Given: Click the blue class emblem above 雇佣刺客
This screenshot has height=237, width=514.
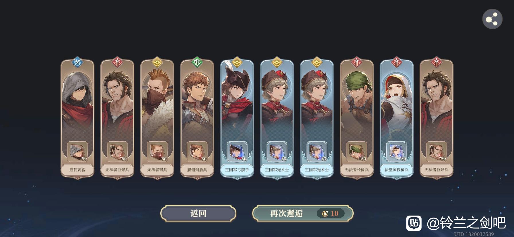Looking at the screenshot, I should click(x=77, y=62).
